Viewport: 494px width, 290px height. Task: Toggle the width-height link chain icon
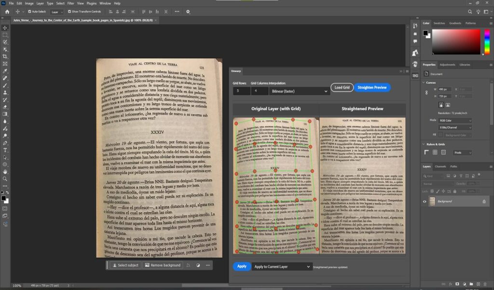coord(426,93)
